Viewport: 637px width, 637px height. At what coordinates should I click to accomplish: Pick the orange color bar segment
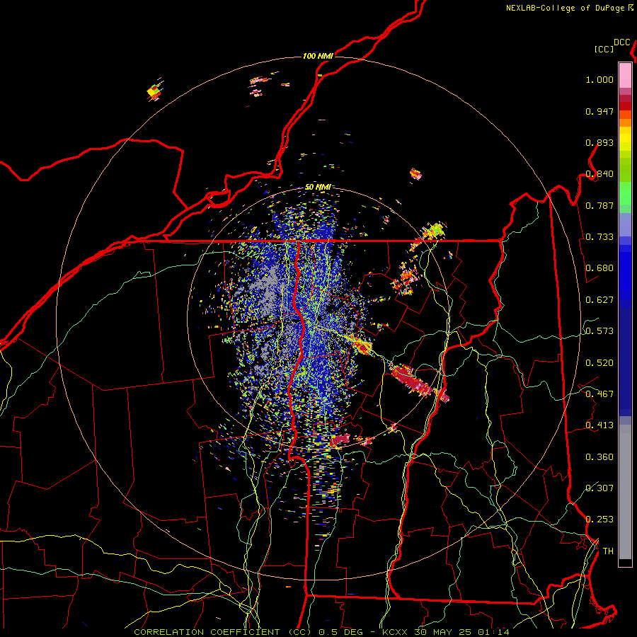tap(625, 122)
